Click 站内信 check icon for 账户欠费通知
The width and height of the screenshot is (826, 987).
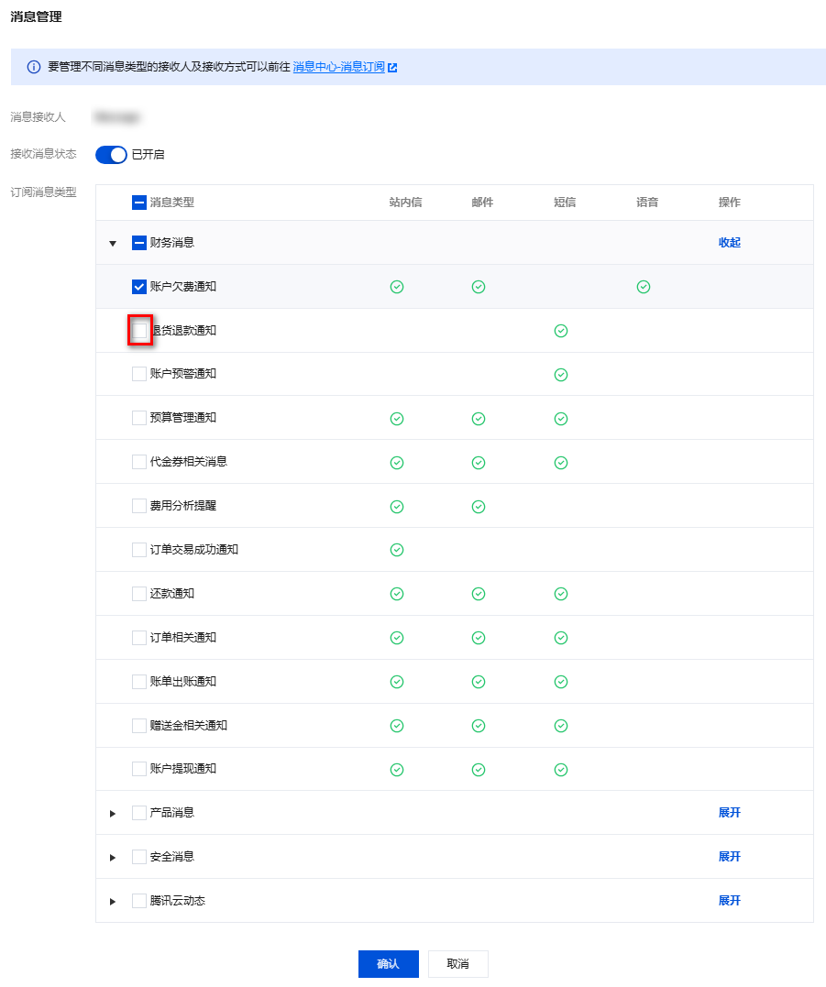point(397,287)
